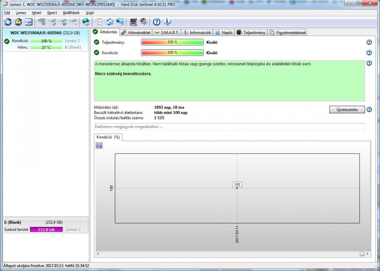380x271 pixels.
Task: Switch to the Napló tab
Action: coord(224,32)
